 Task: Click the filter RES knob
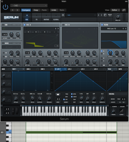tap(117, 53)
